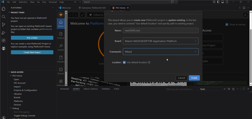Open Accounts icon at activity bar bottom
Viewport: 252px width, 119px height.
click(4, 117)
